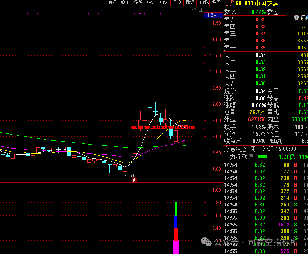Select the 买一 8.34 order row
This screenshot has width=308, height=254.
(x=266, y=55)
